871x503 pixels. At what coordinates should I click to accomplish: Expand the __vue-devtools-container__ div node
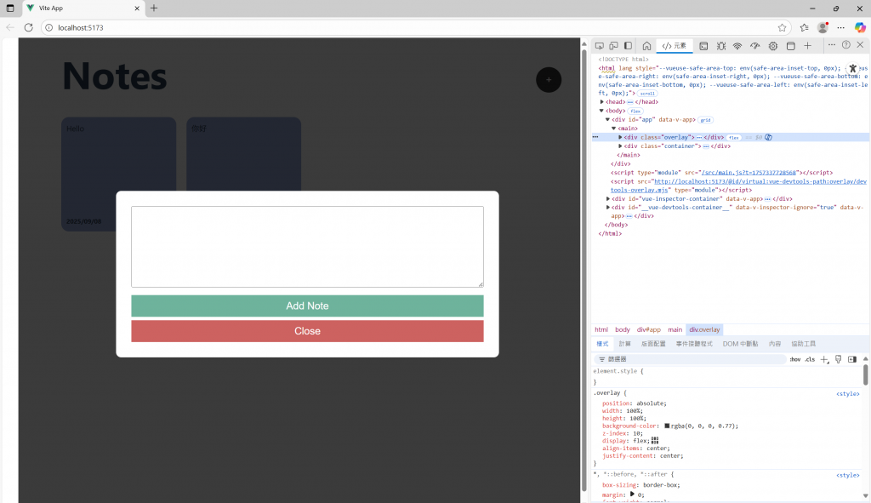(607, 208)
